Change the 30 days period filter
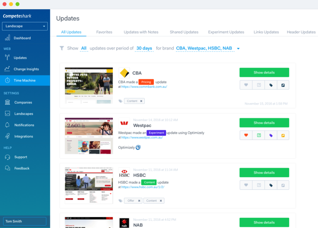318x228 pixels. coord(144,48)
